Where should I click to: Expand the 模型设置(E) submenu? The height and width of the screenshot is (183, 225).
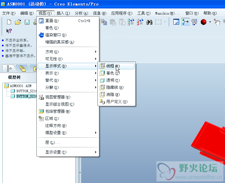tap(68, 133)
